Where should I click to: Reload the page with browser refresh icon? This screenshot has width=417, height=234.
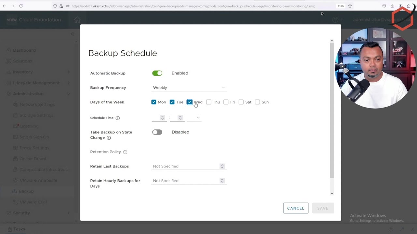click(x=21, y=6)
